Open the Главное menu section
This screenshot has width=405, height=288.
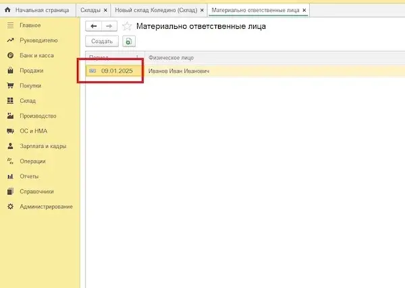pyautogui.click(x=30, y=25)
